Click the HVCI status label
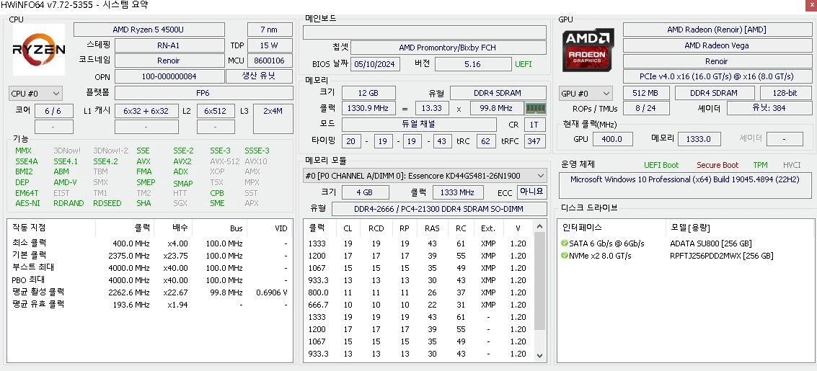 tap(792, 165)
